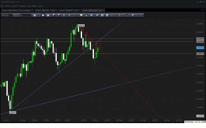Expand the flag marker tool dropdown arrow
Image resolution: width=206 pixels, height=128 pixels.
(73, 15)
